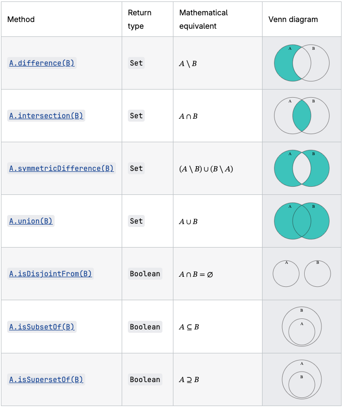Click the difference Venn diagram image
The width and height of the screenshot is (343, 407).
tap(301, 63)
